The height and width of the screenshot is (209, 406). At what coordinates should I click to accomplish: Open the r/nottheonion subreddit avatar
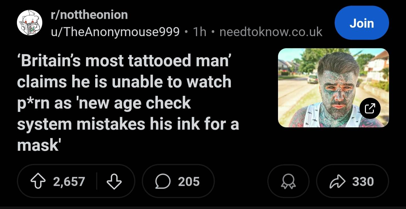[30, 23]
